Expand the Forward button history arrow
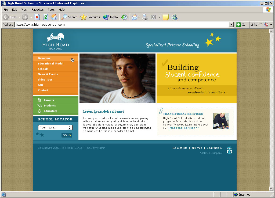 (31, 17)
